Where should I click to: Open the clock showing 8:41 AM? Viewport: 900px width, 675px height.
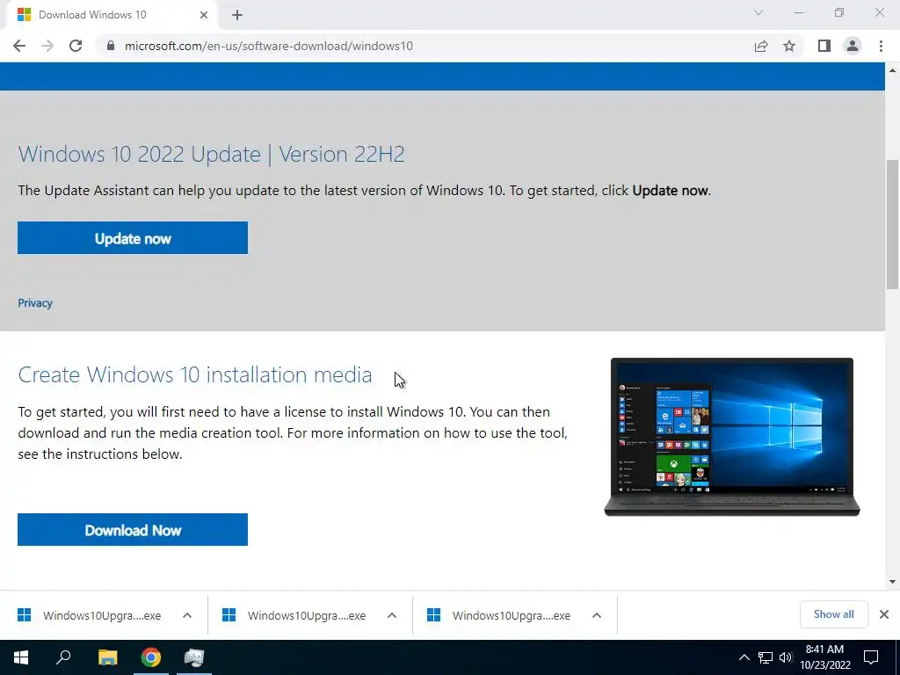[x=824, y=657]
